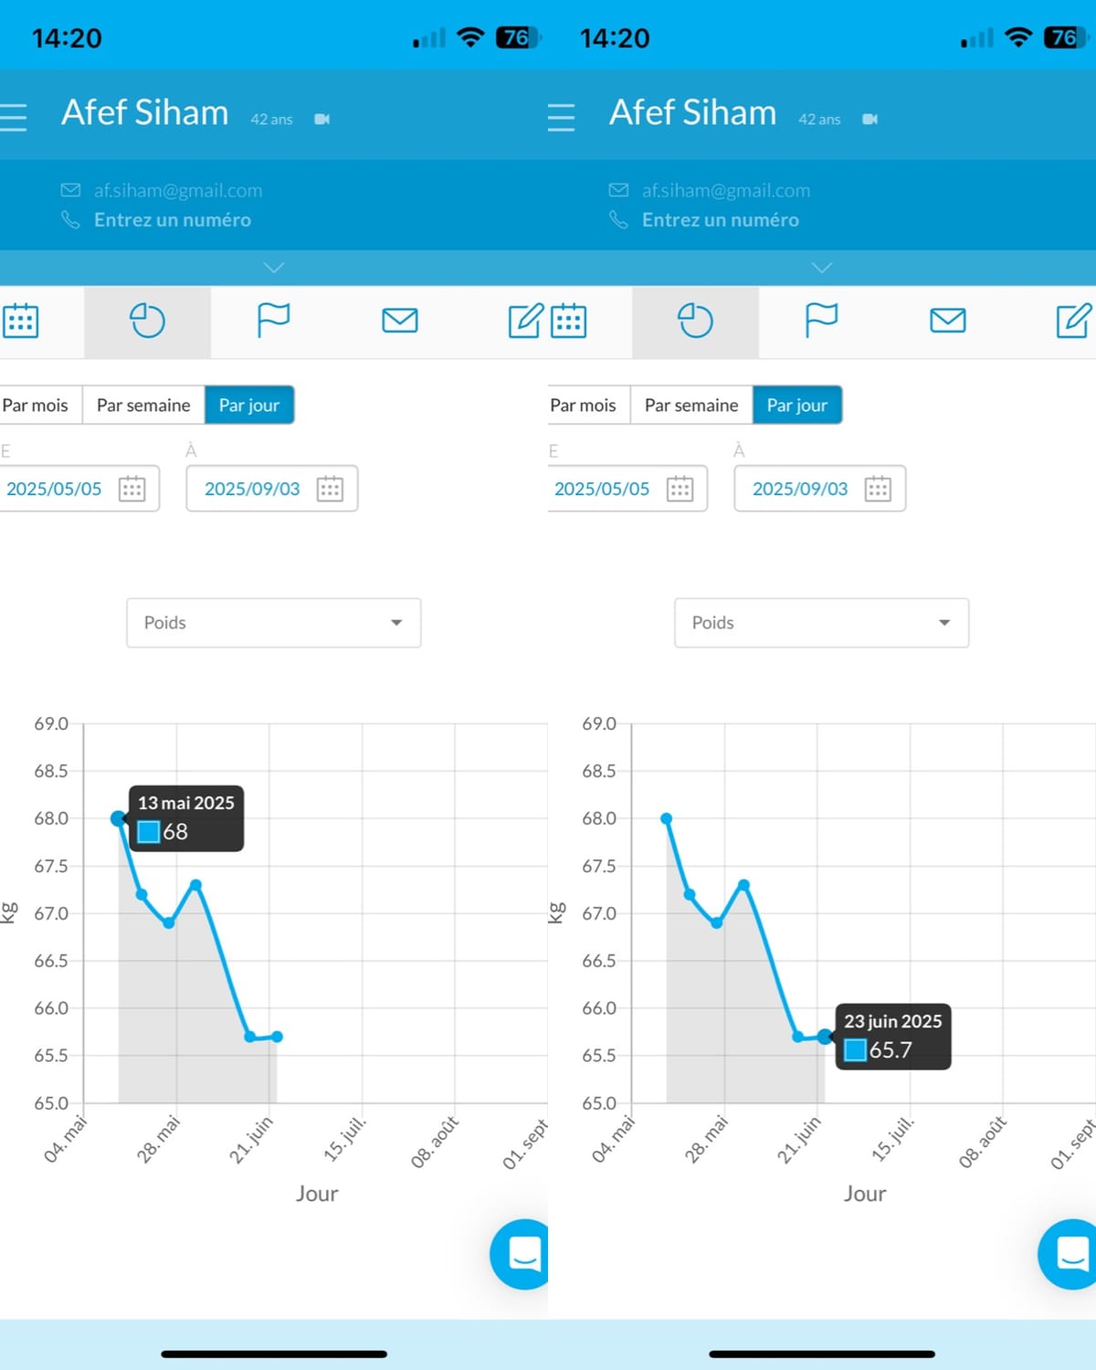The height and width of the screenshot is (1370, 1096).
Task: Tap Entrez un numéro on left screen
Action: [172, 220]
